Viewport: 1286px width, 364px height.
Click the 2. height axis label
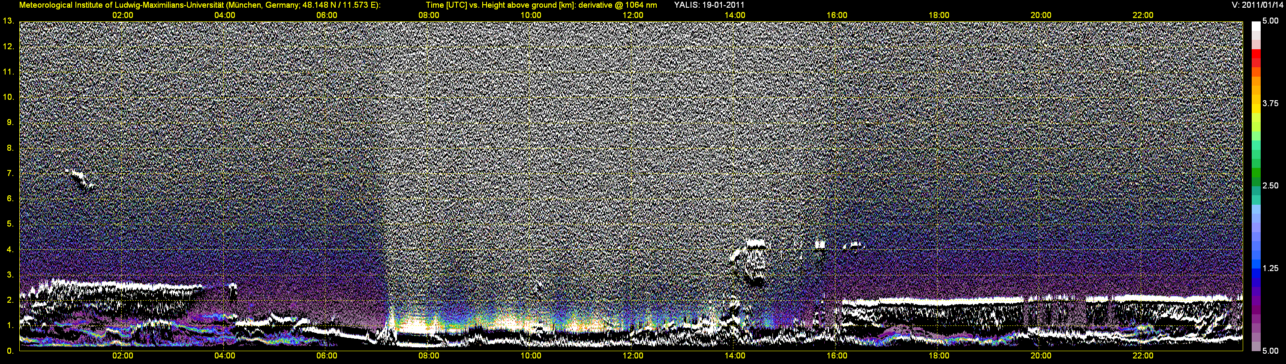coord(10,300)
